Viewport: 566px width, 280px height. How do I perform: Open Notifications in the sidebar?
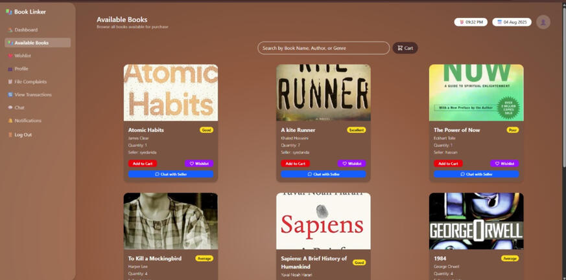[38, 120]
